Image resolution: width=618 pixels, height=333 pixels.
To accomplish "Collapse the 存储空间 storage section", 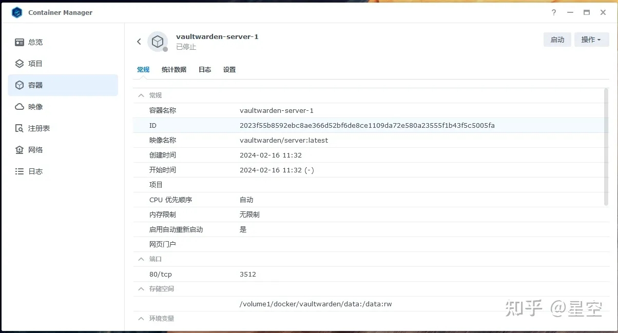I will (141, 289).
